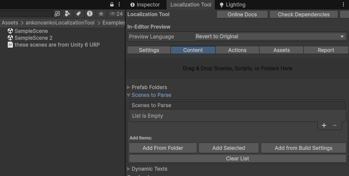Click the favorites star icon
Viewport: 349px width, 176px height.
click(x=101, y=14)
